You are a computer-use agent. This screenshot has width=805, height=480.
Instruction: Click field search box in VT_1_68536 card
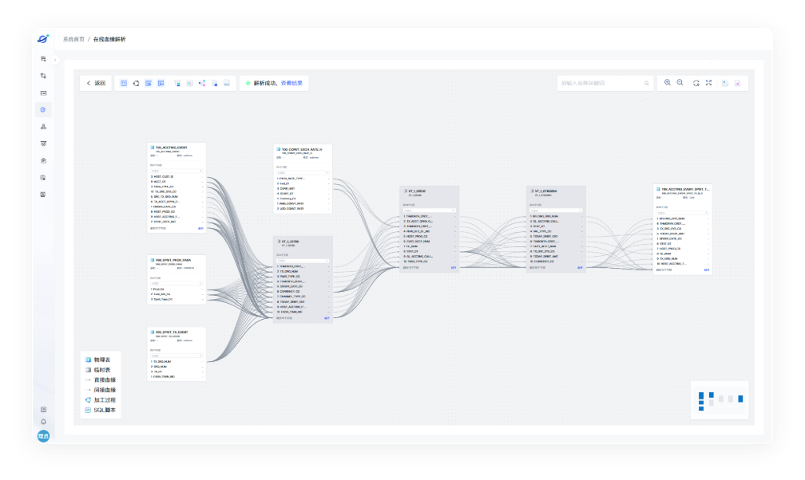pos(429,210)
